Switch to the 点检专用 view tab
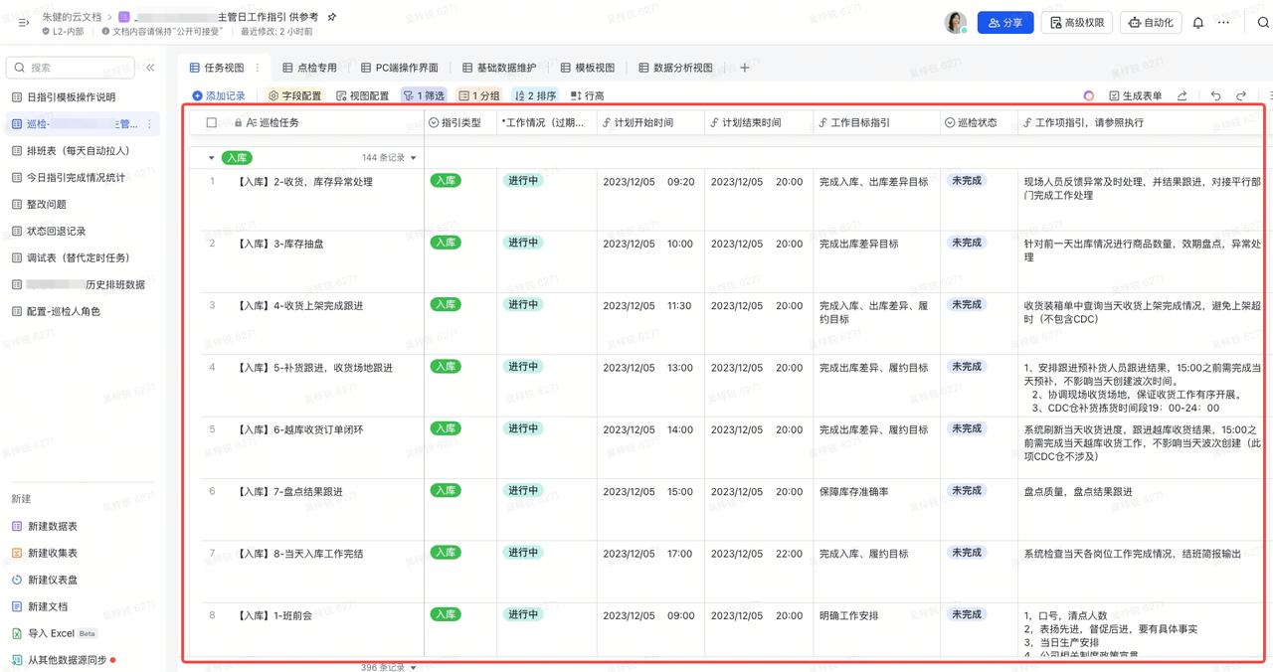 point(310,68)
